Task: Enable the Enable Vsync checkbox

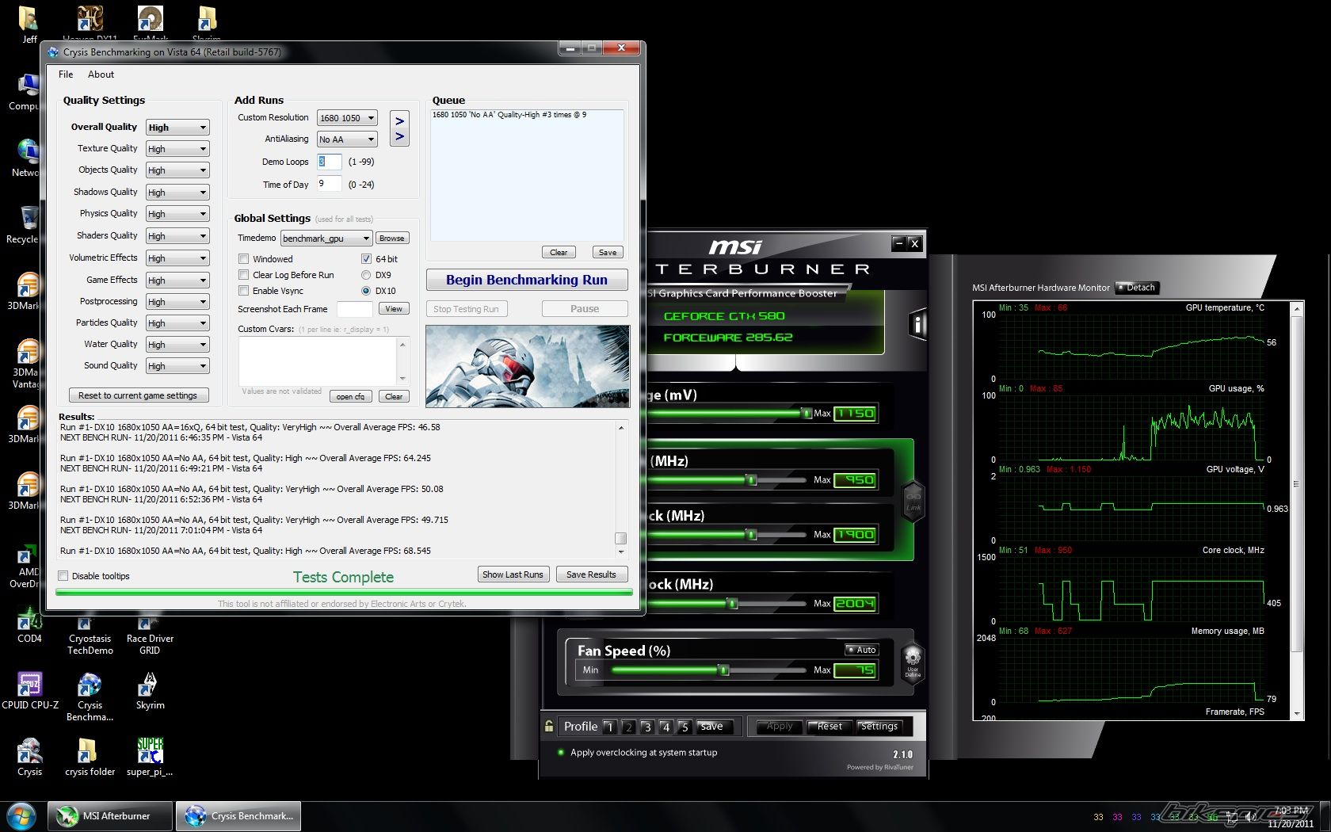Action: click(x=244, y=291)
